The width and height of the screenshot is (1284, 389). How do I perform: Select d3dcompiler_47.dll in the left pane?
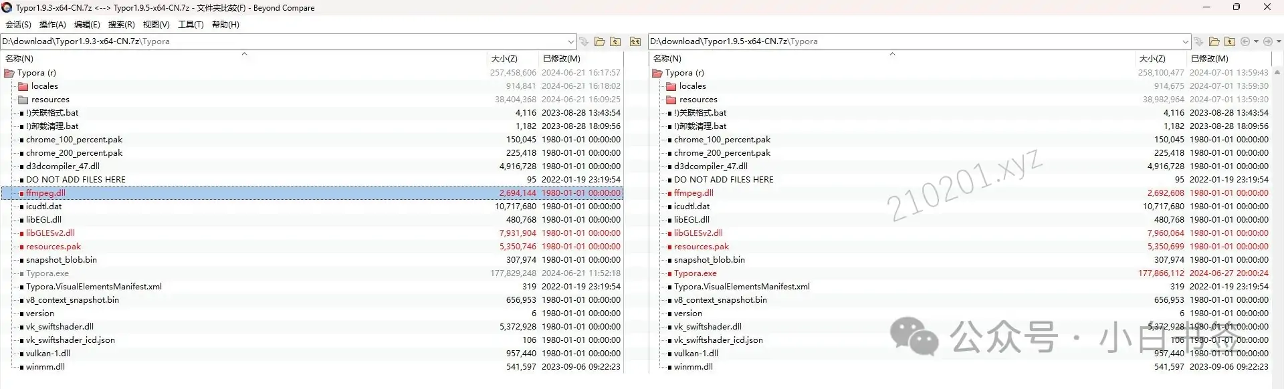click(x=63, y=166)
